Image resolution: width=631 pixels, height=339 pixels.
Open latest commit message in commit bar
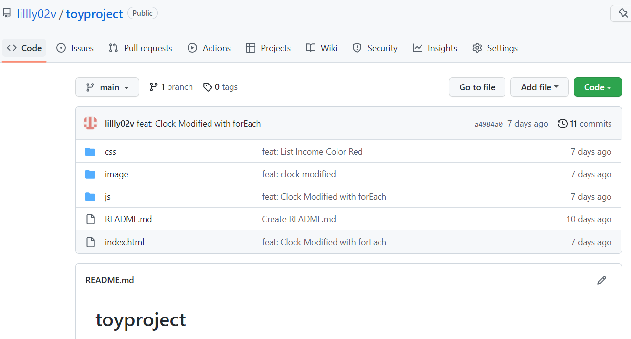pos(199,124)
